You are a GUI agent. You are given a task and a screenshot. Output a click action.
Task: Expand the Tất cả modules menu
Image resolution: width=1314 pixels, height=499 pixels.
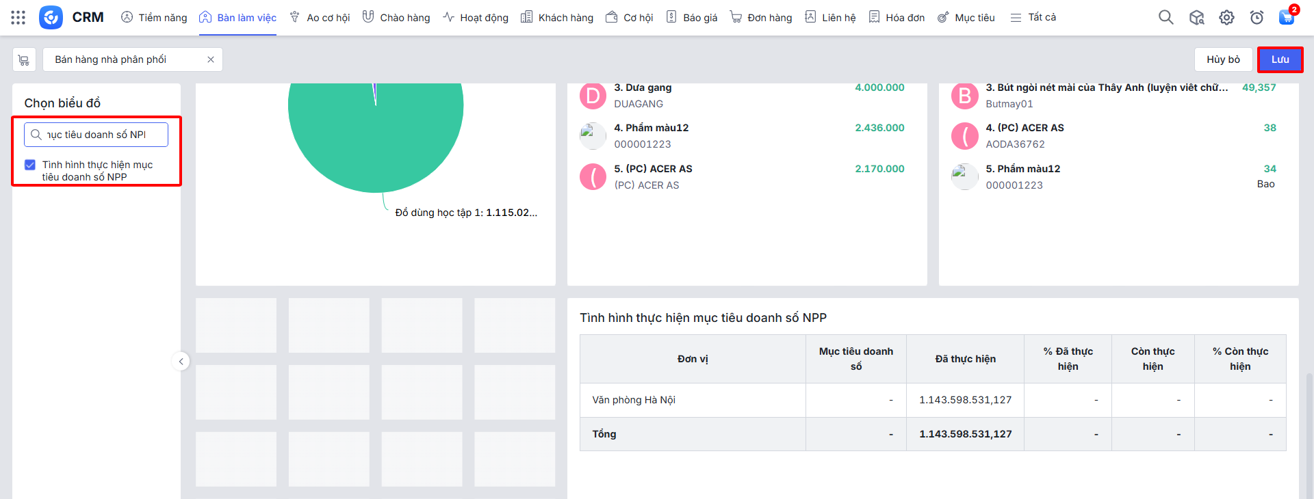click(x=1033, y=18)
